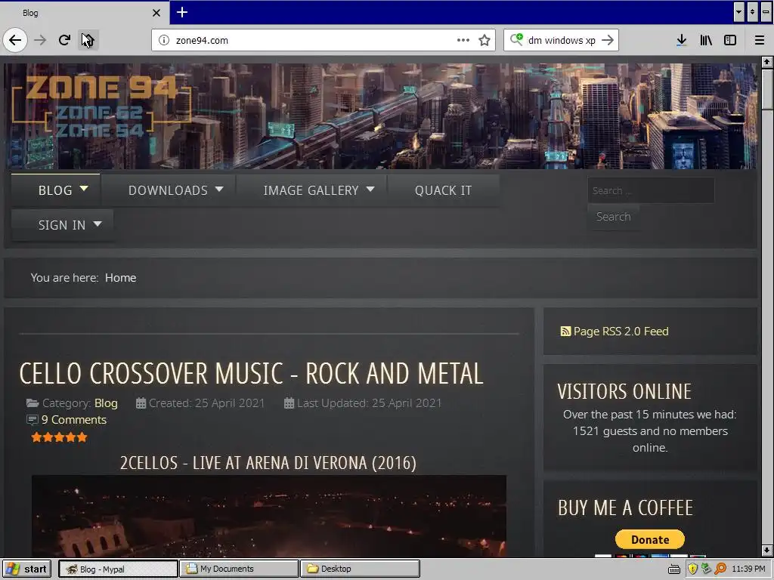
Task: Close the Blog tab
Action: [156, 13]
